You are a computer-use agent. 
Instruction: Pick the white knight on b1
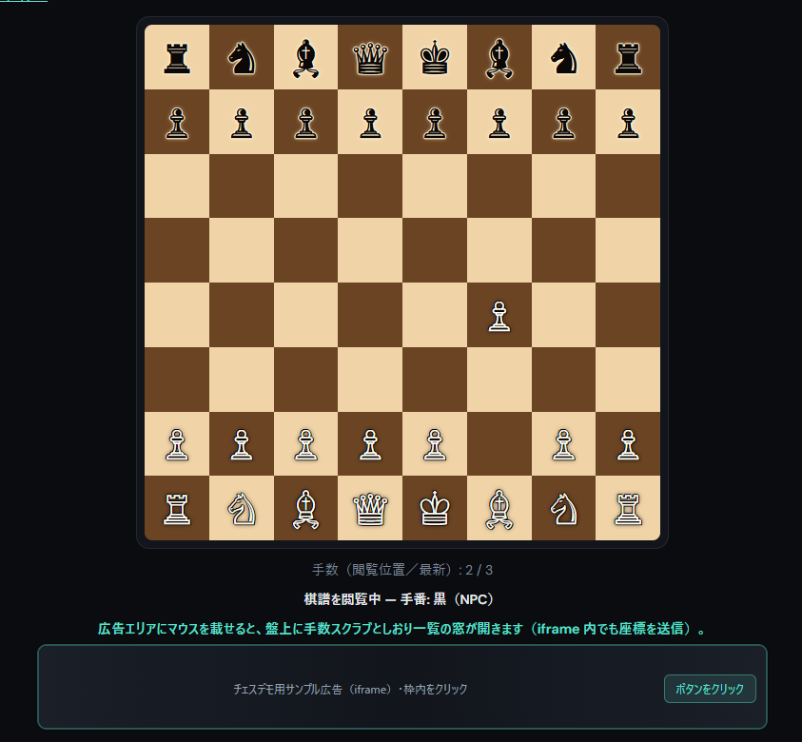[x=242, y=509]
